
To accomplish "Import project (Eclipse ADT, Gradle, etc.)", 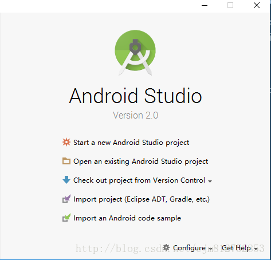I will pyautogui.click(x=142, y=199).
